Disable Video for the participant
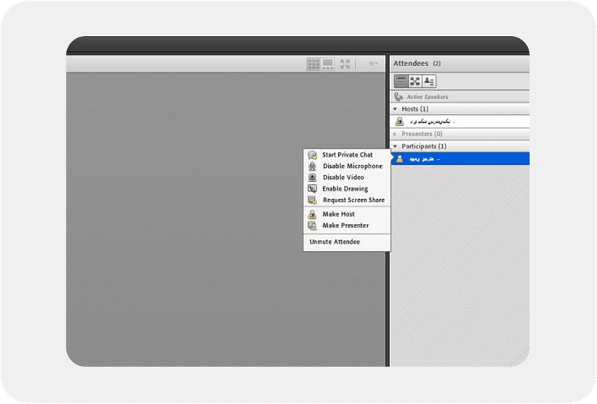The height and width of the screenshot is (404, 597). tap(342, 177)
